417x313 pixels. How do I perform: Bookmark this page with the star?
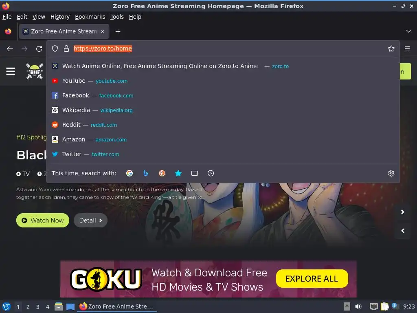coord(391,48)
